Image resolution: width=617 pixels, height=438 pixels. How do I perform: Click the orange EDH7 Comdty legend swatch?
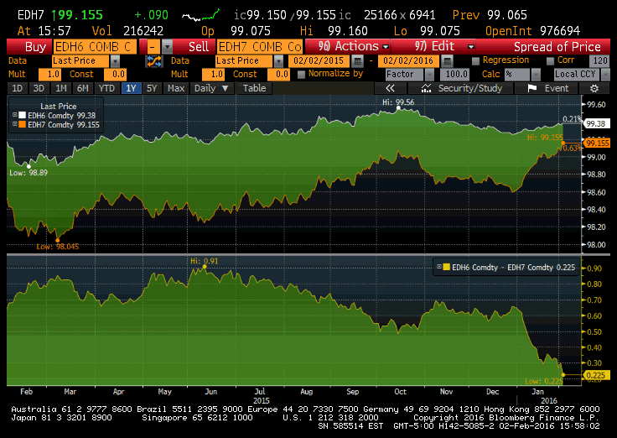click(x=23, y=124)
